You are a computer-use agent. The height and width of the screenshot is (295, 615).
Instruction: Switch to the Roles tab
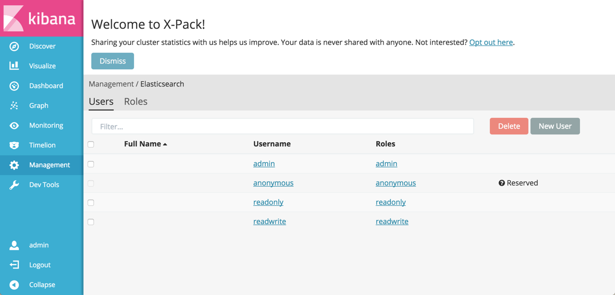[x=136, y=102]
